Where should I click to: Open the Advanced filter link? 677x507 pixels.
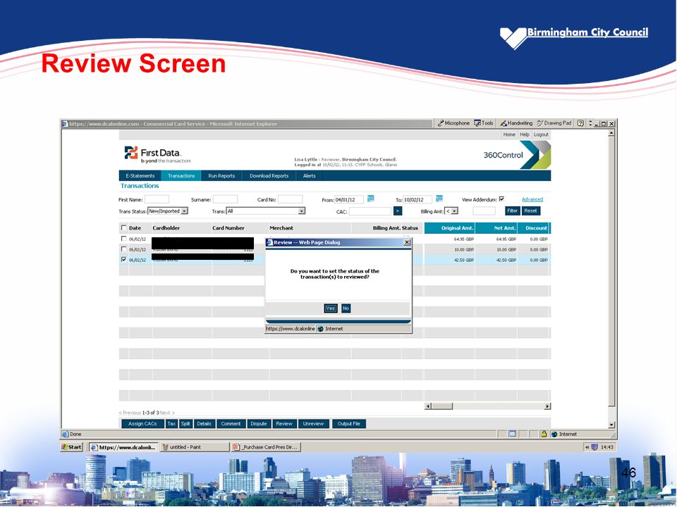click(x=532, y=199)
